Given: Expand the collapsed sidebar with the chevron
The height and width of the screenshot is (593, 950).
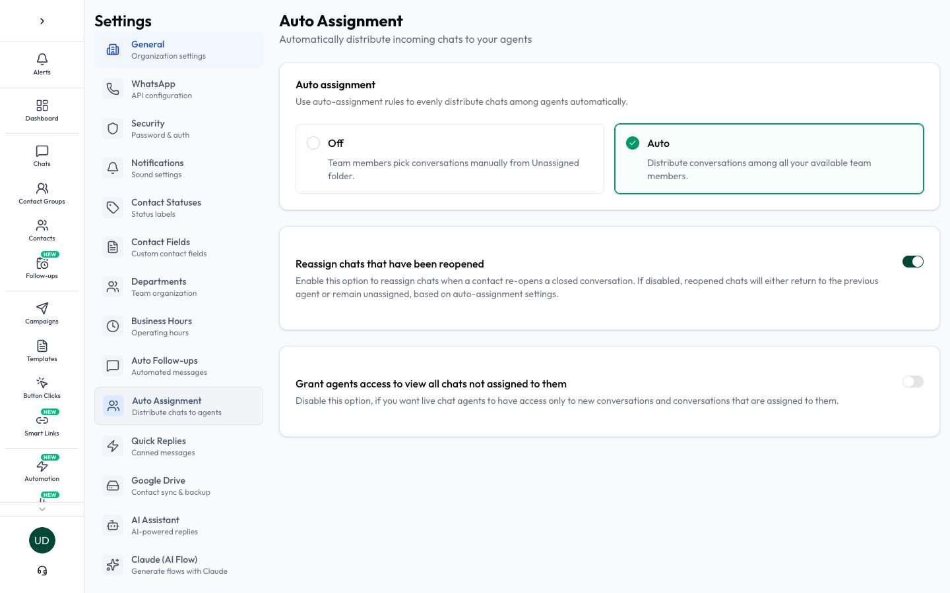Looking at the screenshot, I should pyautogui.click(x=42, y=21).
